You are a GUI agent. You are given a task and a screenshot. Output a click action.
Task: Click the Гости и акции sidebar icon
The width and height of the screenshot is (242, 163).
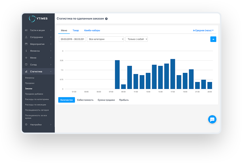pyautogui.click(x=26, y=30)
